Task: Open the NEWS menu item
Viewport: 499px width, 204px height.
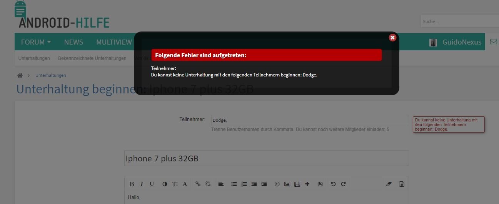Action: pyautogui.click(x=73, y=42)
